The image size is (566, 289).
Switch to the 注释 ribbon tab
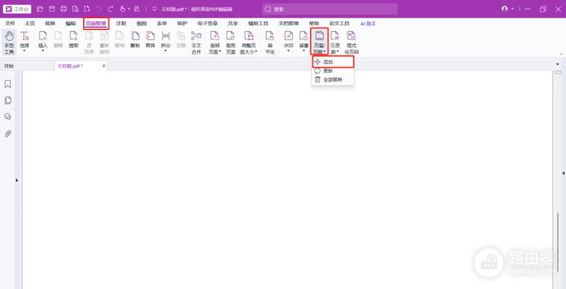[x=121, y=24]
